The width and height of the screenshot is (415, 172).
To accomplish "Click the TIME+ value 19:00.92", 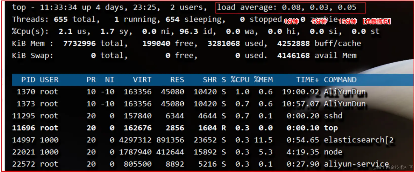I will point(300,92).
